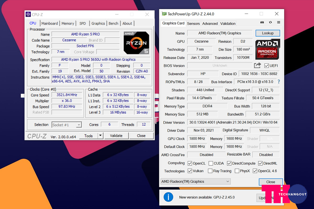Open the GPU-Z Validation tab

point(228,24)
